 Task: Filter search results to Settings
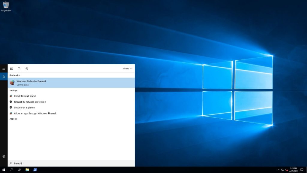tap(27, 69)
